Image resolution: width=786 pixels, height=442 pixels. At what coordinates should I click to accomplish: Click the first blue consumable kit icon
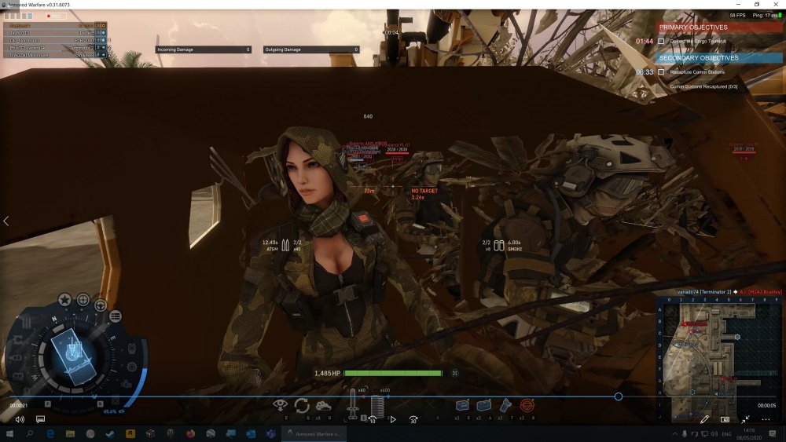pos(462,405)
